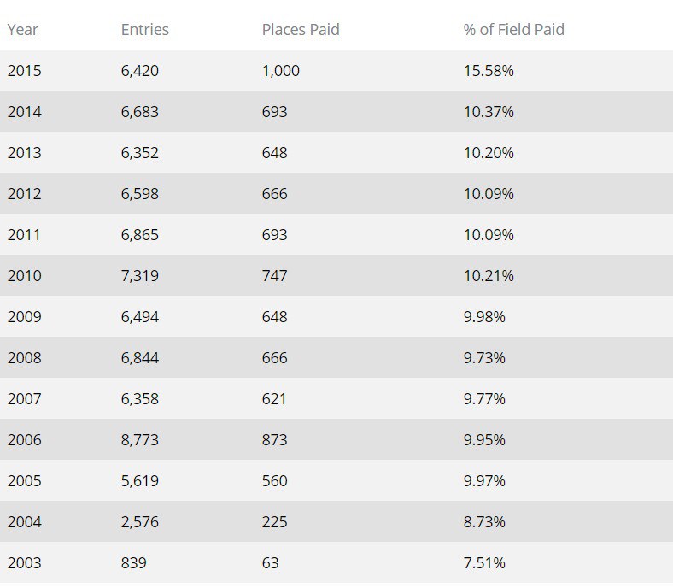The image size is (673, 588).
Task: Select the 747 places paid value
Action: [275, 276]
